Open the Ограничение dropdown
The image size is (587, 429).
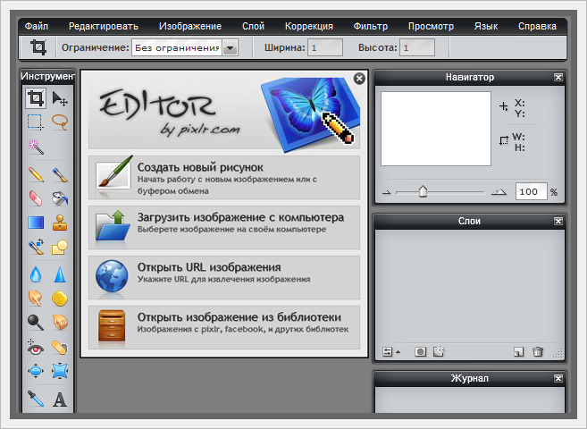click(231, 48)
